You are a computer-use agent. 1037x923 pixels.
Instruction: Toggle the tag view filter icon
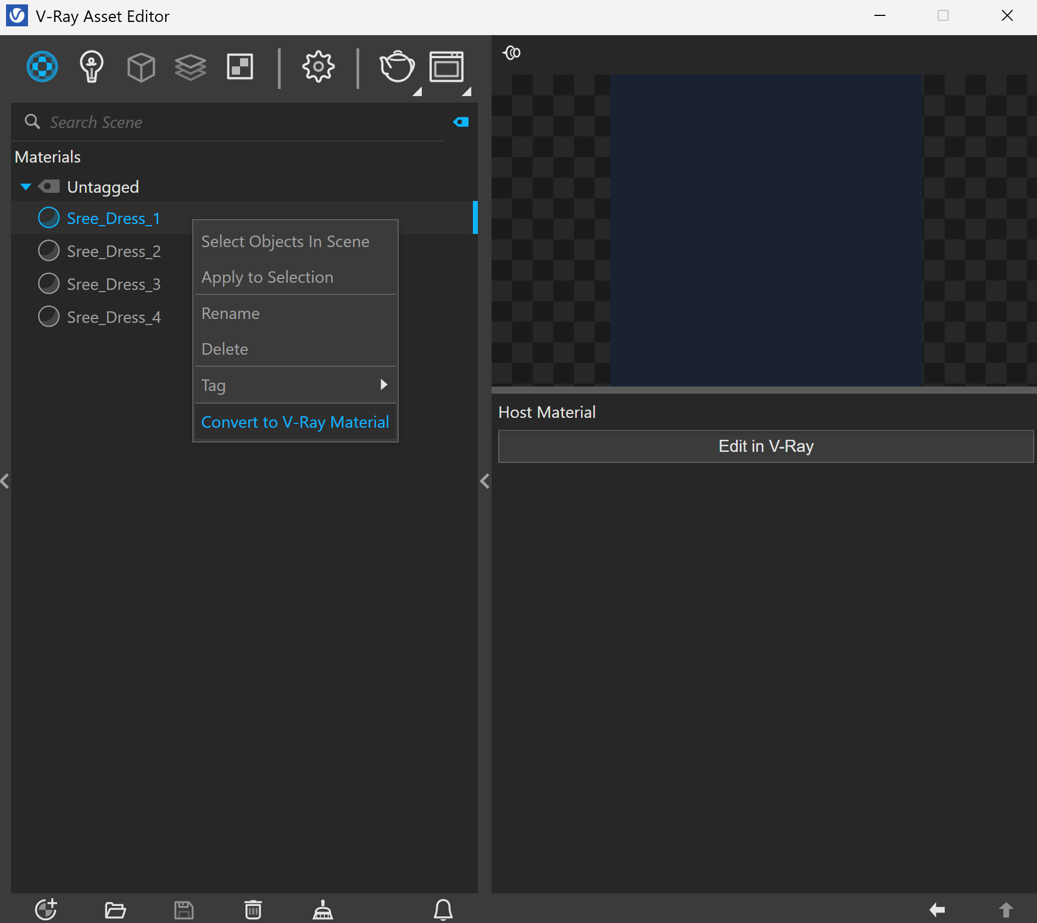461,122
